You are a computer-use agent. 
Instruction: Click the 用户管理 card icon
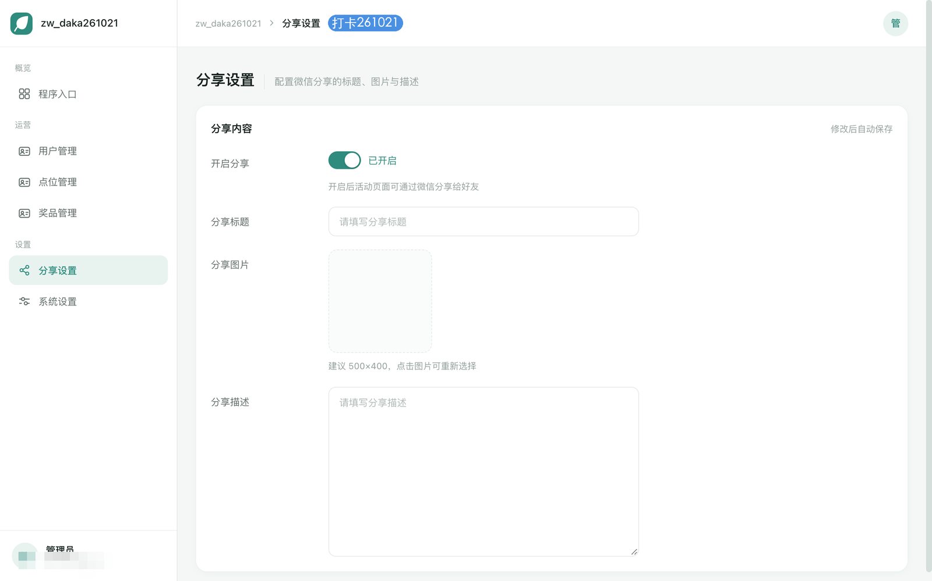coord(24,151)
